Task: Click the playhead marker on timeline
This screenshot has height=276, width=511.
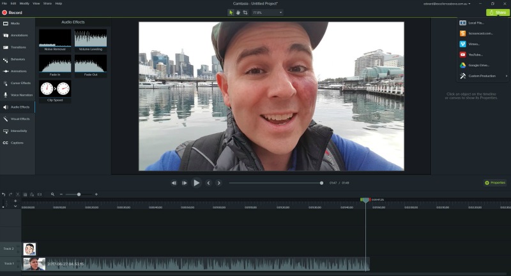Action: (365, 200)
